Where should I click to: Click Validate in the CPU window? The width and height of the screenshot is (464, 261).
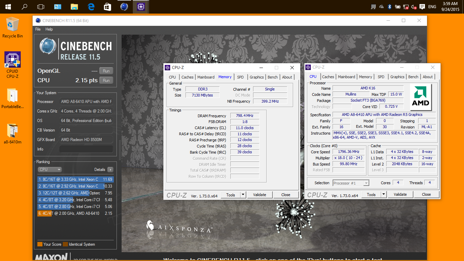(x=400, y=194)
